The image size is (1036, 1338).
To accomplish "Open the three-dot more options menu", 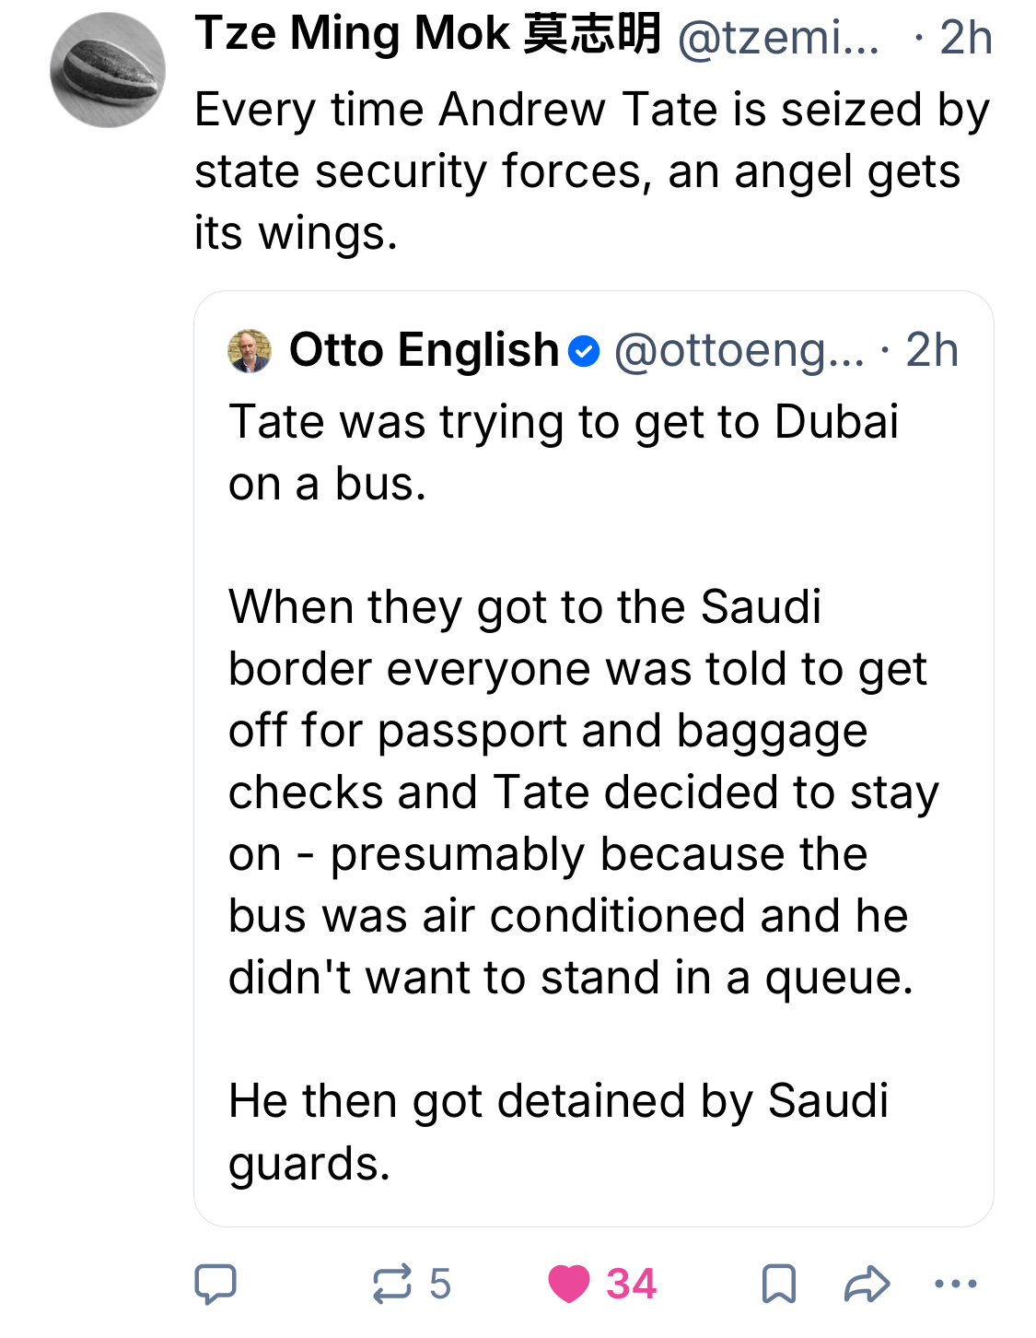I will [x=955, y=1284].
